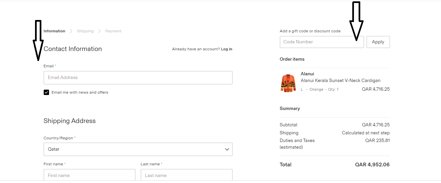Uncheck Email me with news and offers
Image resolution: width=441 pixels, height=183 pixels.
pos(46,92)
